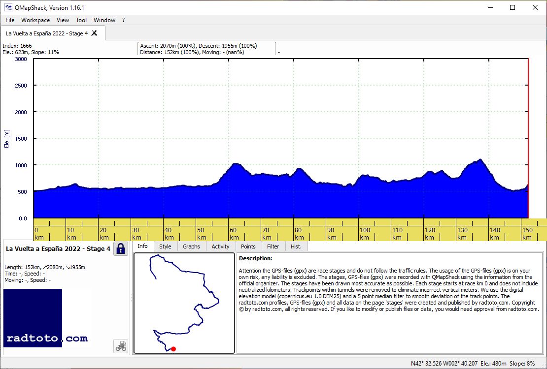Switch to the Points tab

(248, 246)
